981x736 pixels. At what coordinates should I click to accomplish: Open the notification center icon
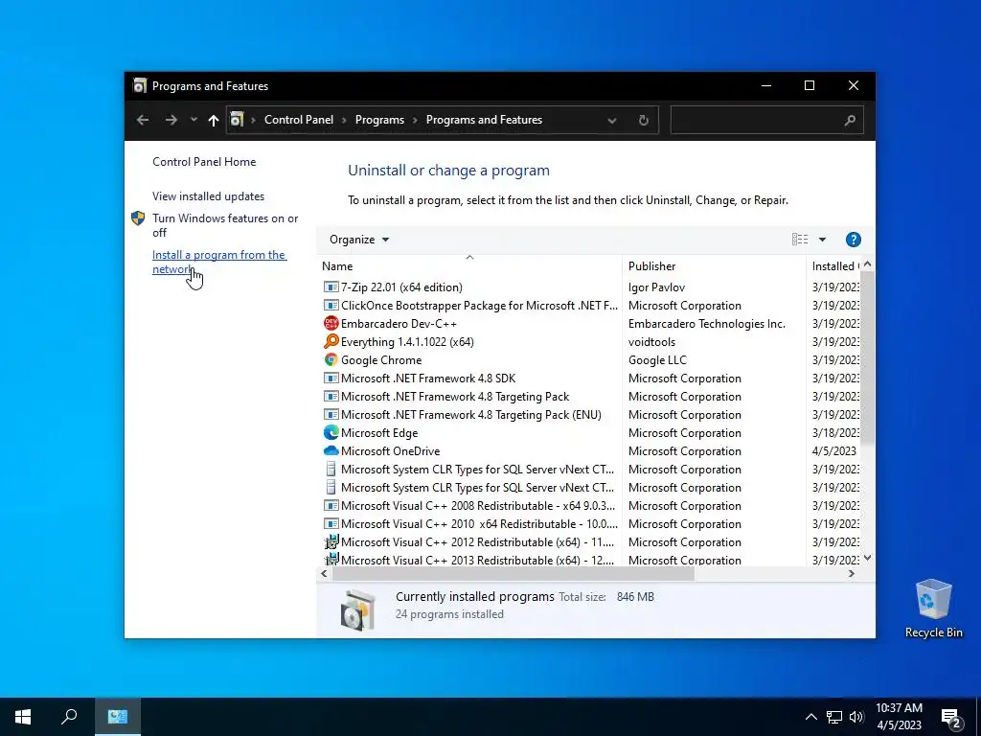point(951,718)
